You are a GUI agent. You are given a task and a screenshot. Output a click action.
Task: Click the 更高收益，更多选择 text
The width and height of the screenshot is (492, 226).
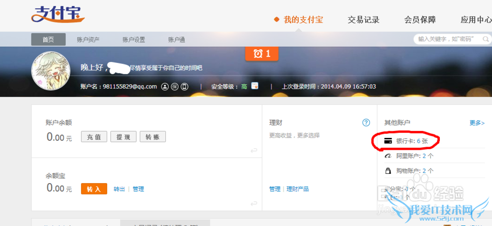[x=294, y=135]
